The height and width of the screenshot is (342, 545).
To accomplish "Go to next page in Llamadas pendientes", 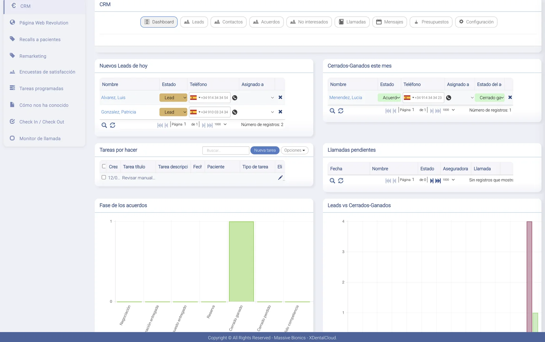I will coord(432,181).
